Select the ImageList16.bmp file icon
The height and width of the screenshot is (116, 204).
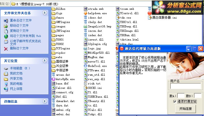(85, 27)
